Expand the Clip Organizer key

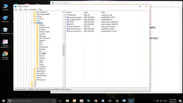click(32, 12)
